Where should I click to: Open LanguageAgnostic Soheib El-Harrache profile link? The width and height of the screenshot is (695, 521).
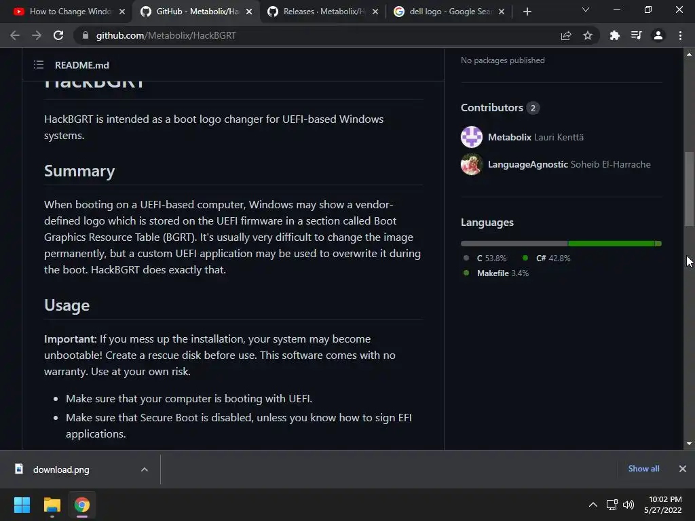coord(569,164)
